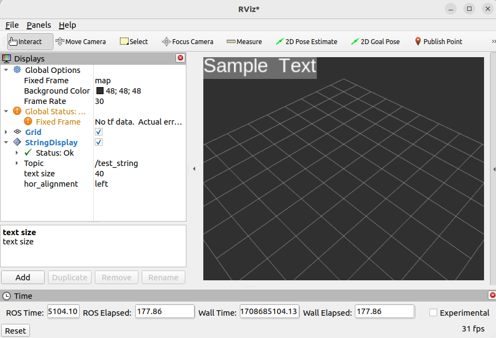Activate the Move Camera tool
The width and height of the screenshot is (496, 338).
[x=81, y=41]
